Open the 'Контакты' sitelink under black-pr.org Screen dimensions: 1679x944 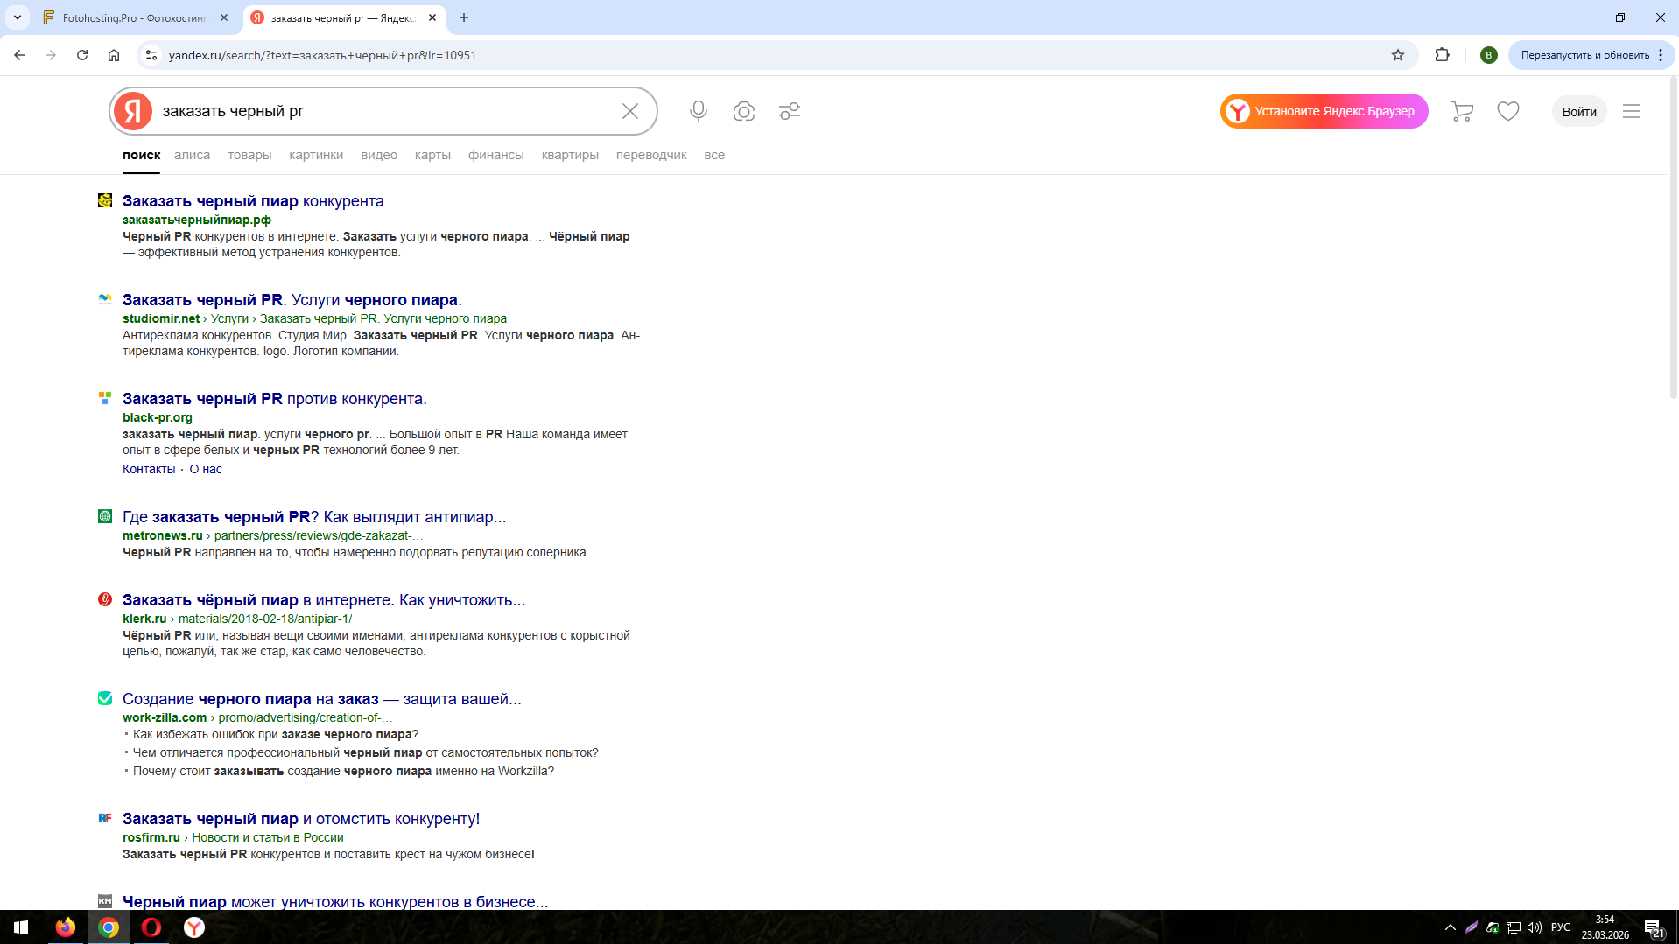click(149, 469)
